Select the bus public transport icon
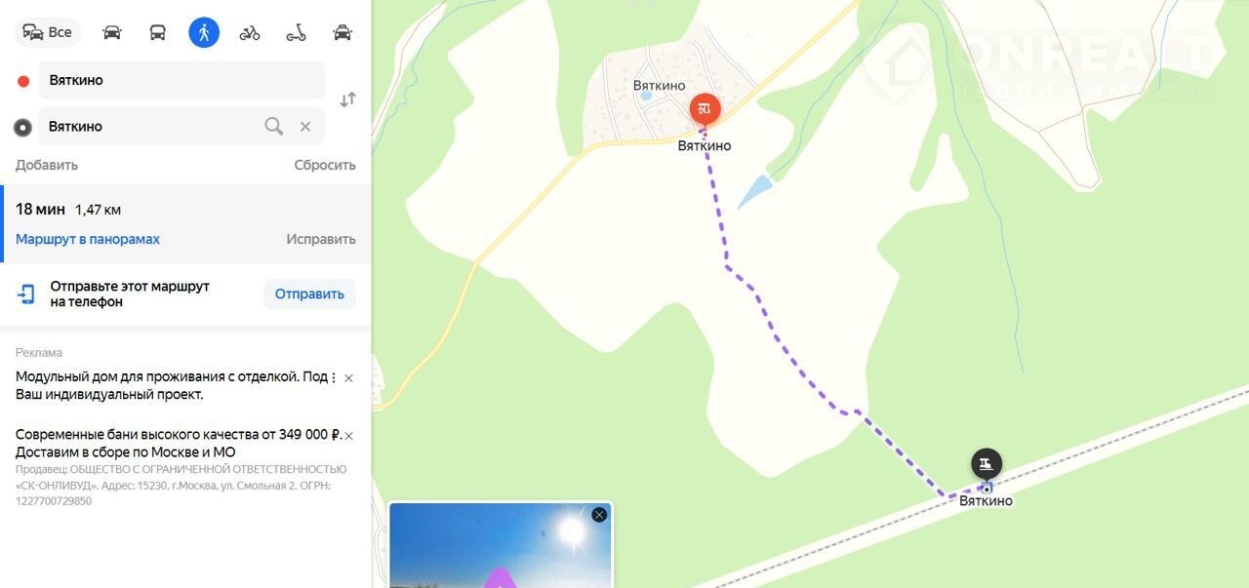 157,32
